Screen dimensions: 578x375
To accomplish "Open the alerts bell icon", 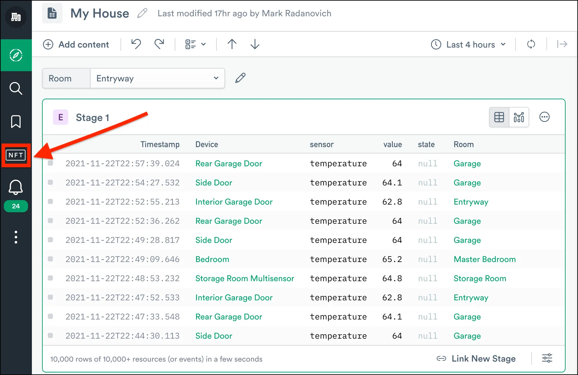I will coord(16,187).
